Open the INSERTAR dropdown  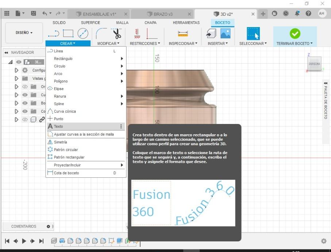[x=218, y=44]
